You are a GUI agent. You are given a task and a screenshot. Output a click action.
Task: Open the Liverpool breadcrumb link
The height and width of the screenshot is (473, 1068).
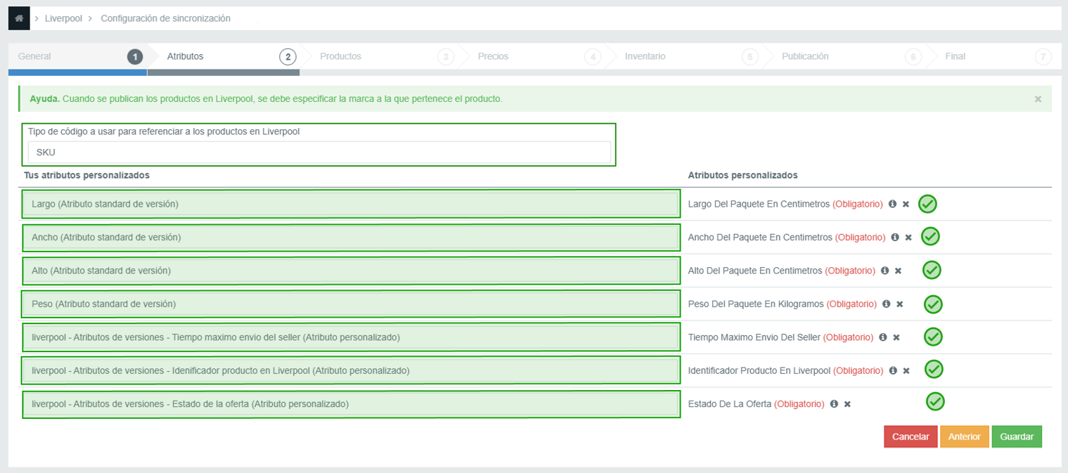point(63,18)
